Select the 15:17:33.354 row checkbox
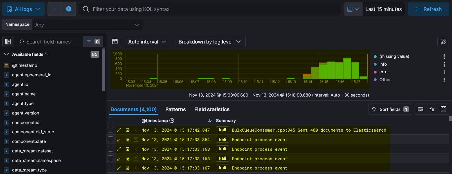The image size is (452, 174). coord(111,139)
